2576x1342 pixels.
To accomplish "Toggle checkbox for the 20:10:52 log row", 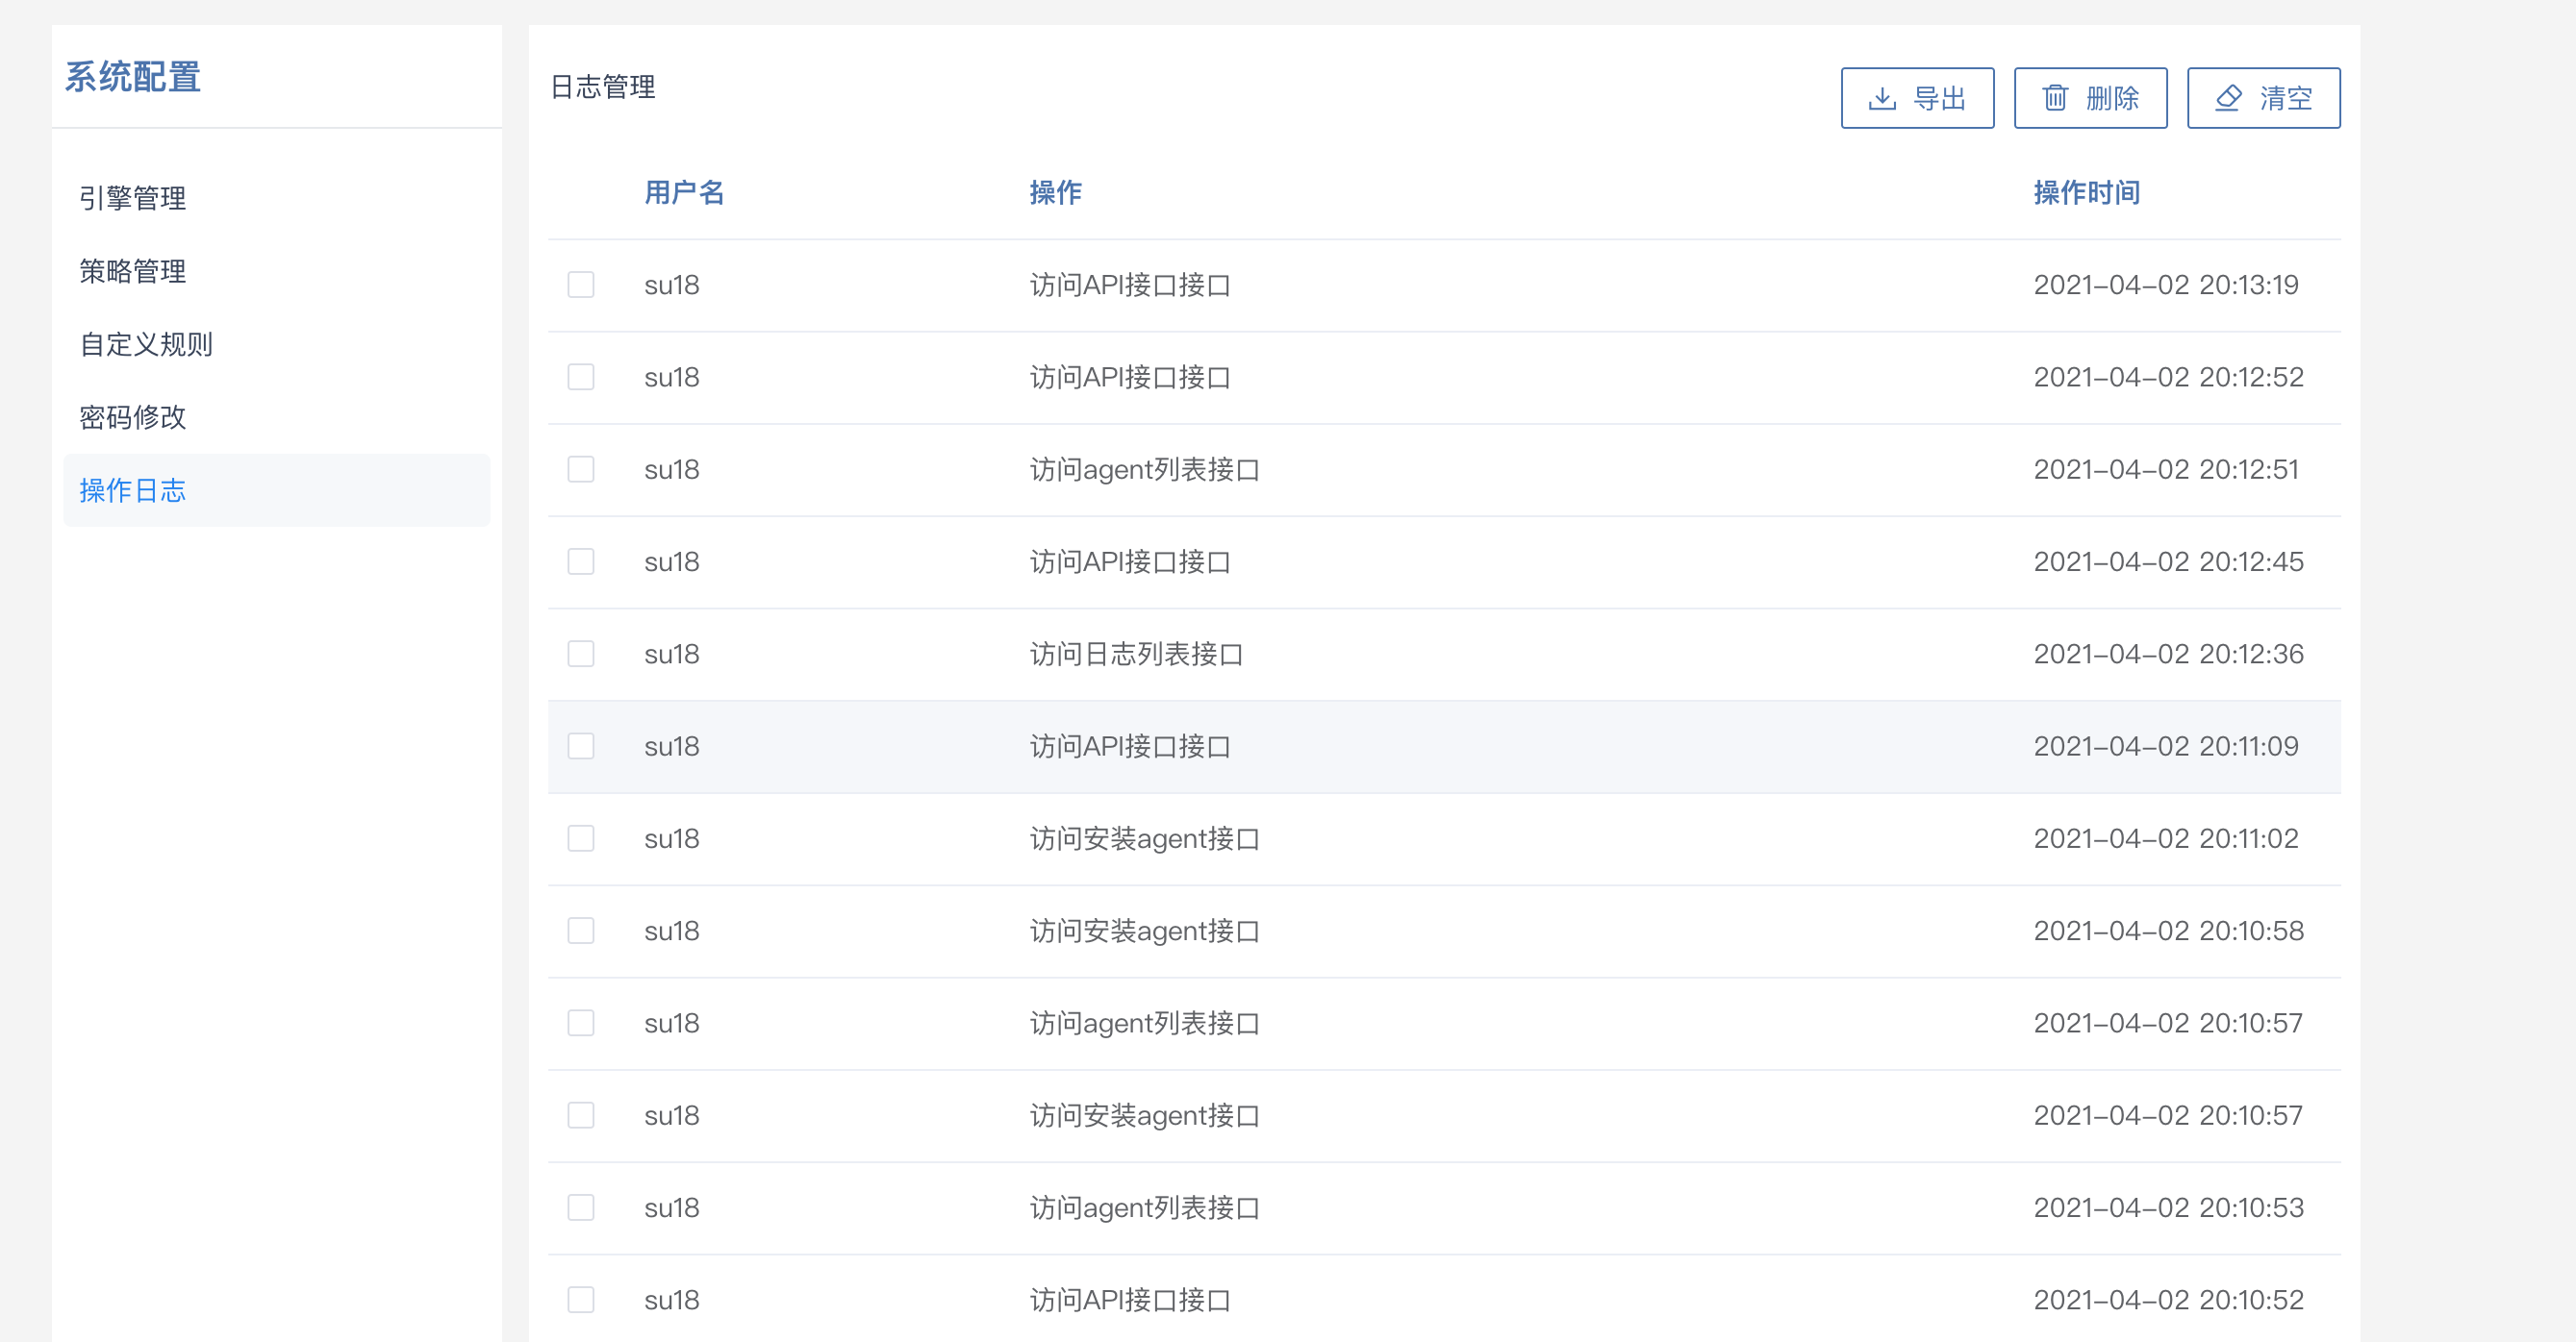I will click(580, 1299).
